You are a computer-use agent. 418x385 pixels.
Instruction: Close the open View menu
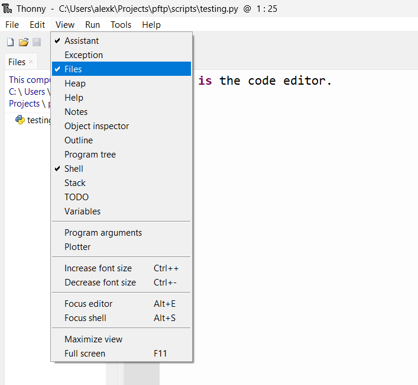coord(65,25)
